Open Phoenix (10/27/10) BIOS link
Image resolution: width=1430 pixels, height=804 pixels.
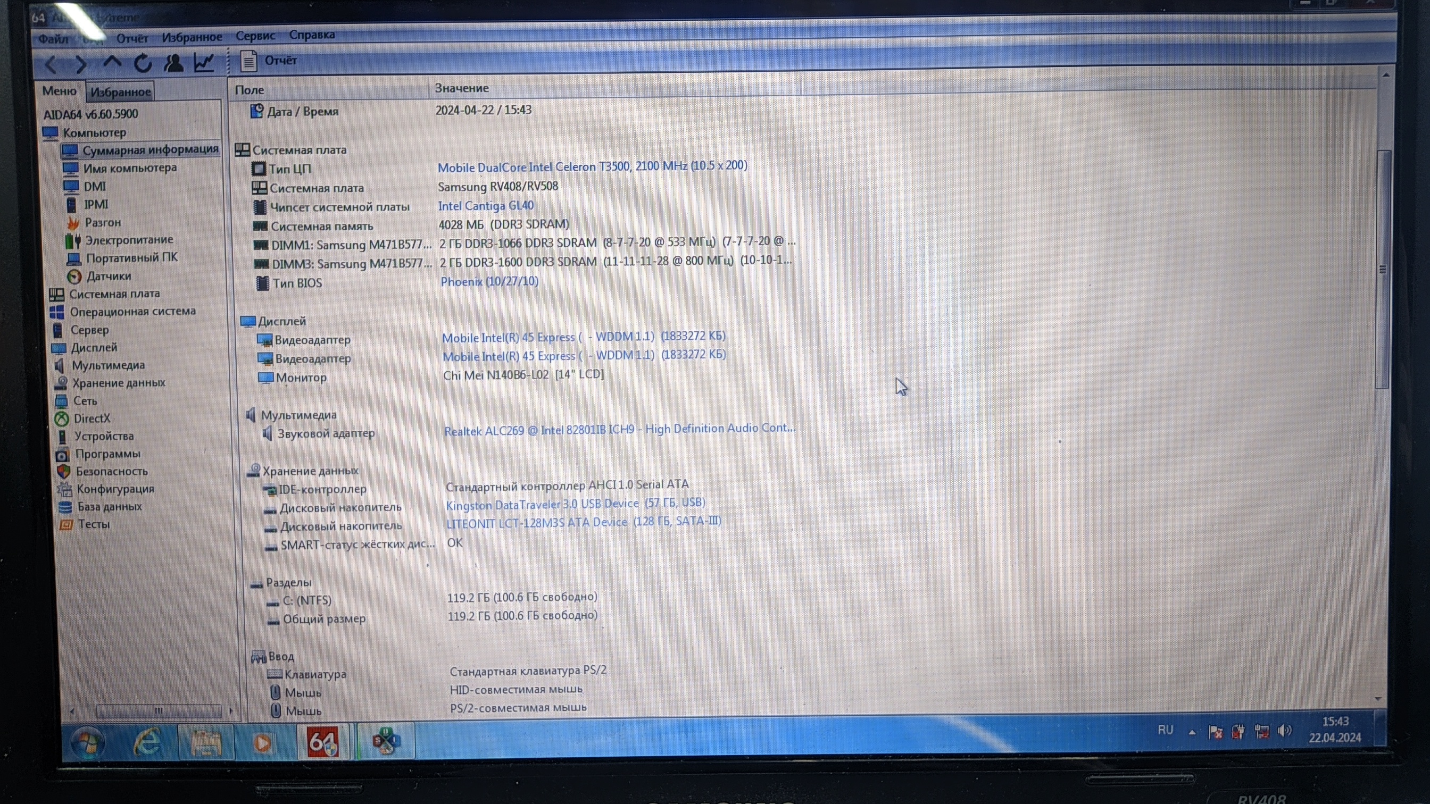point(489,282)
